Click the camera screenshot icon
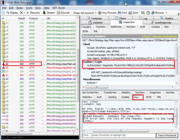The height and width of the screenshot is (140, 180). 143,13
